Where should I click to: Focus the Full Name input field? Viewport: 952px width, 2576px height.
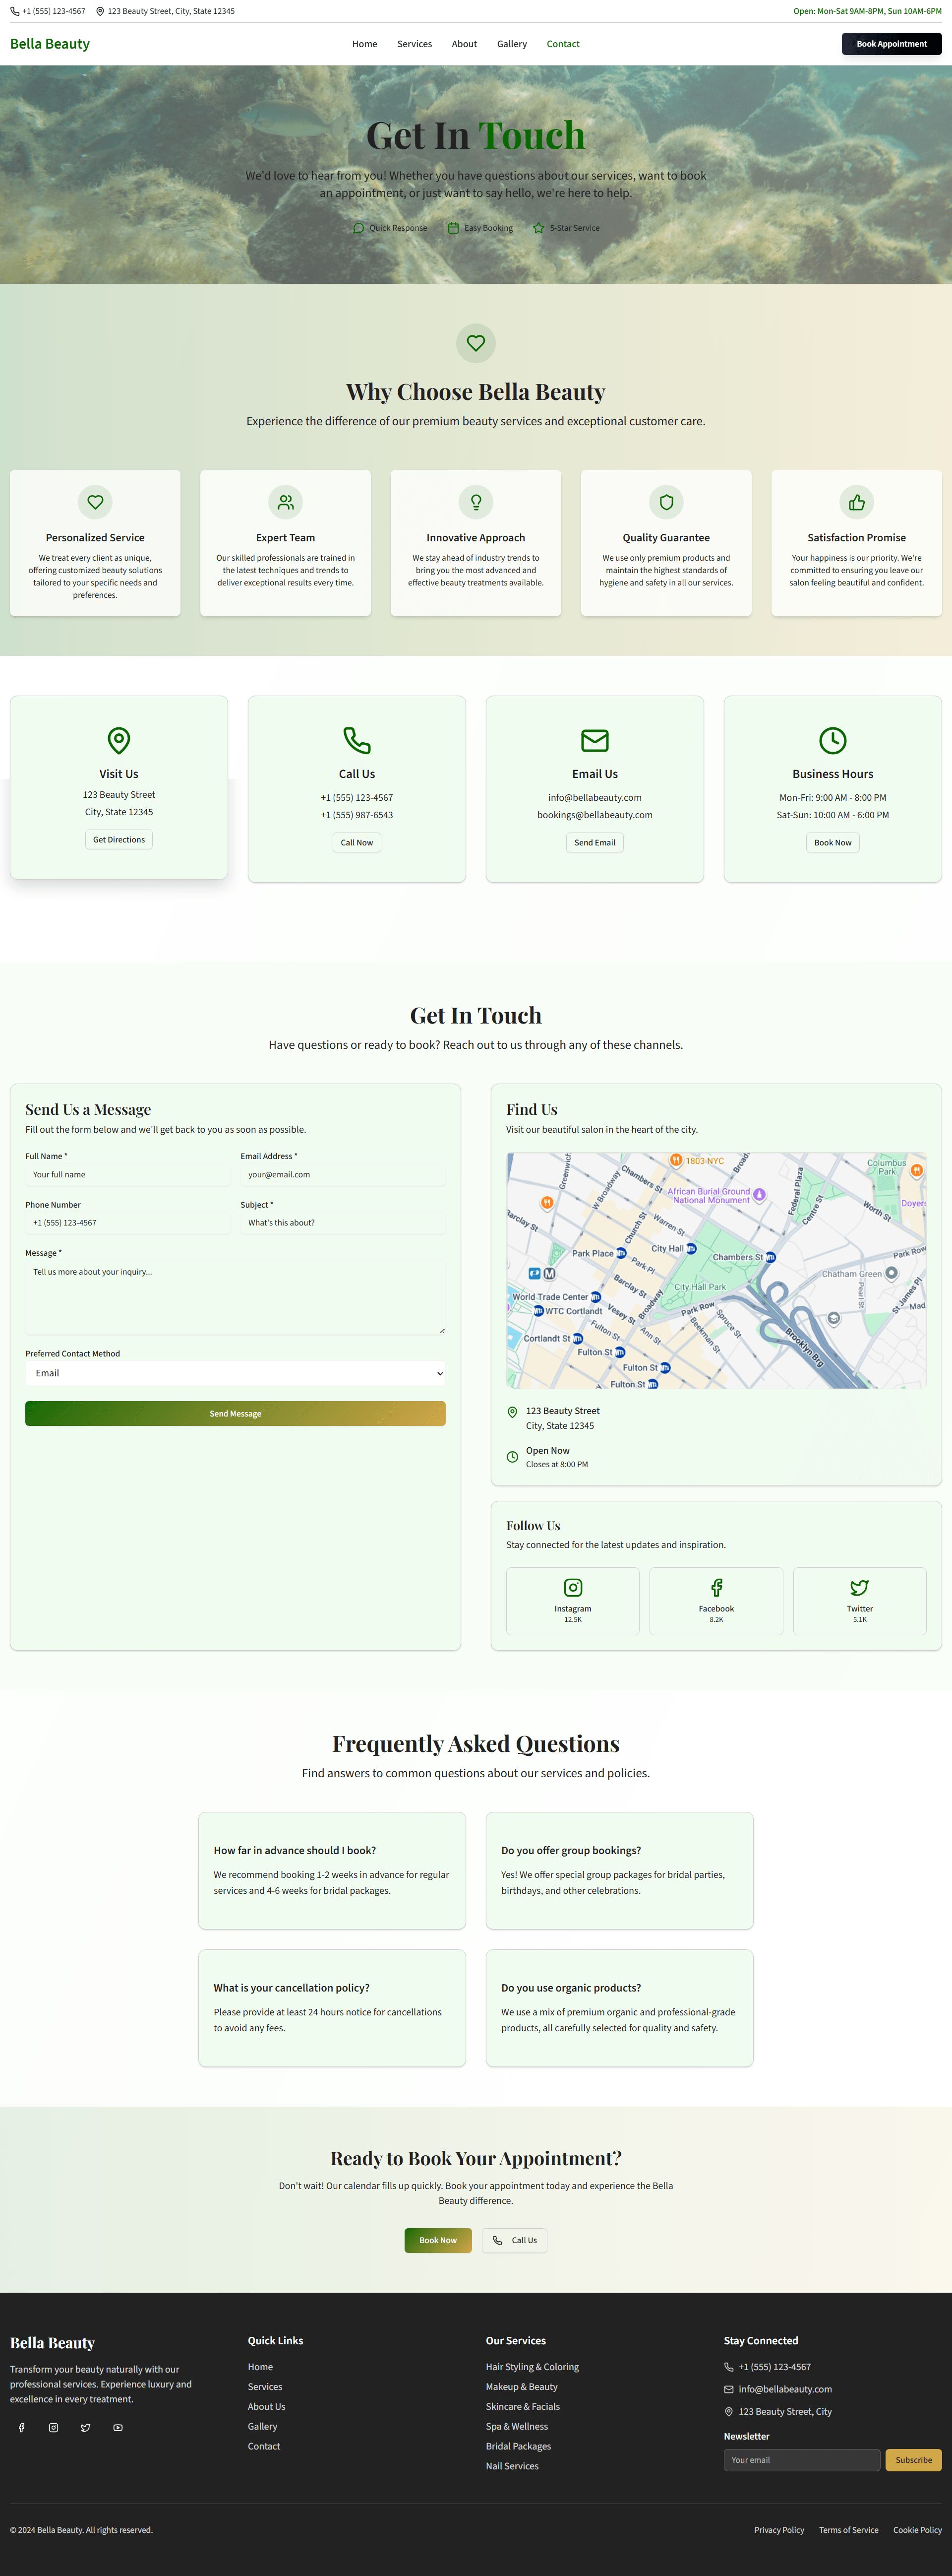click(128, 1175)
